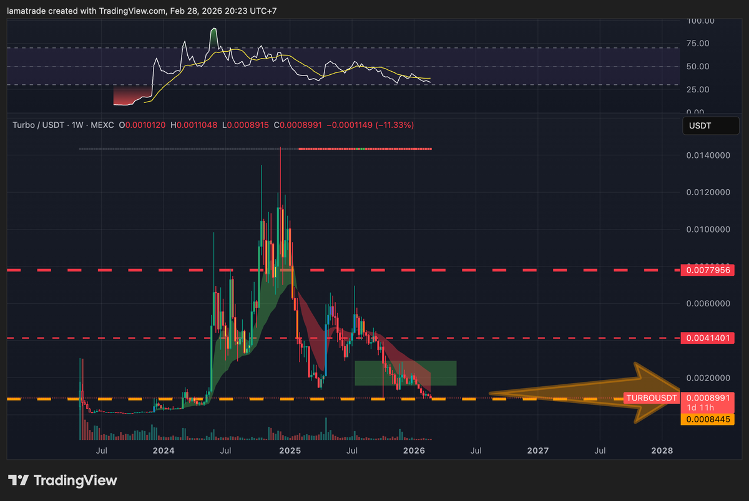Click the 0.0041401 price label

click(708, 338)
